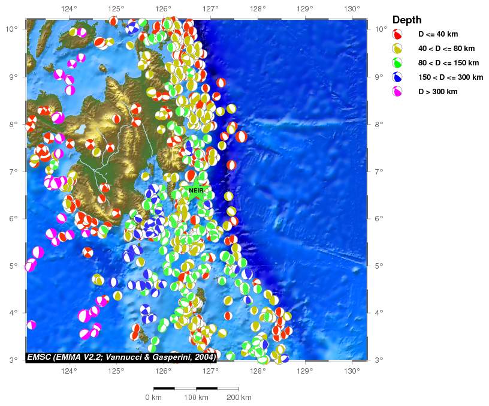Click the magenta beachball legend icon
This screenshot has width=489, height=406.
[x=397, y=92]
